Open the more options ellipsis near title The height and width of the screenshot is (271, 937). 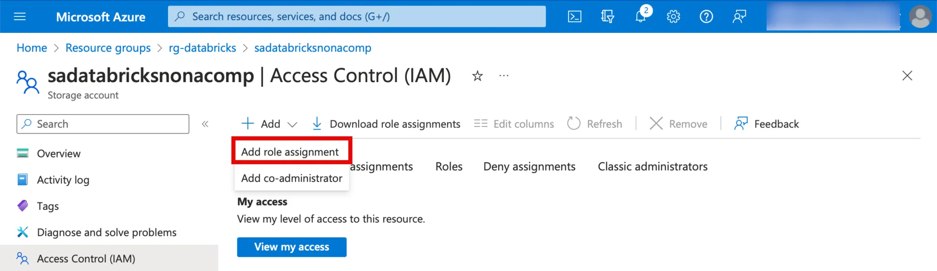click(x=504, y=76)
